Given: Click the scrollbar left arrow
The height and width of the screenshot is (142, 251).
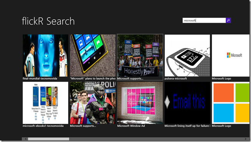Looking at the screenshot, I should tap(26, 139).
